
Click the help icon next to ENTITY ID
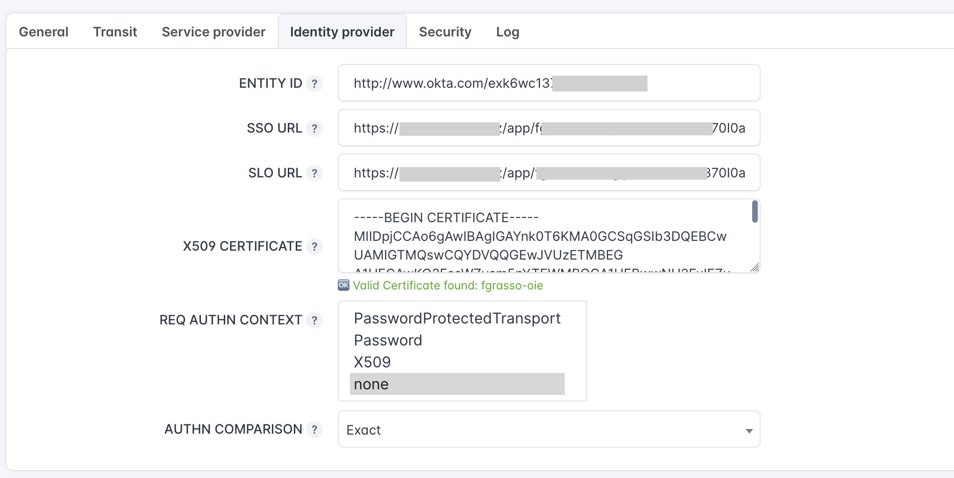click(x=314, y=84)
